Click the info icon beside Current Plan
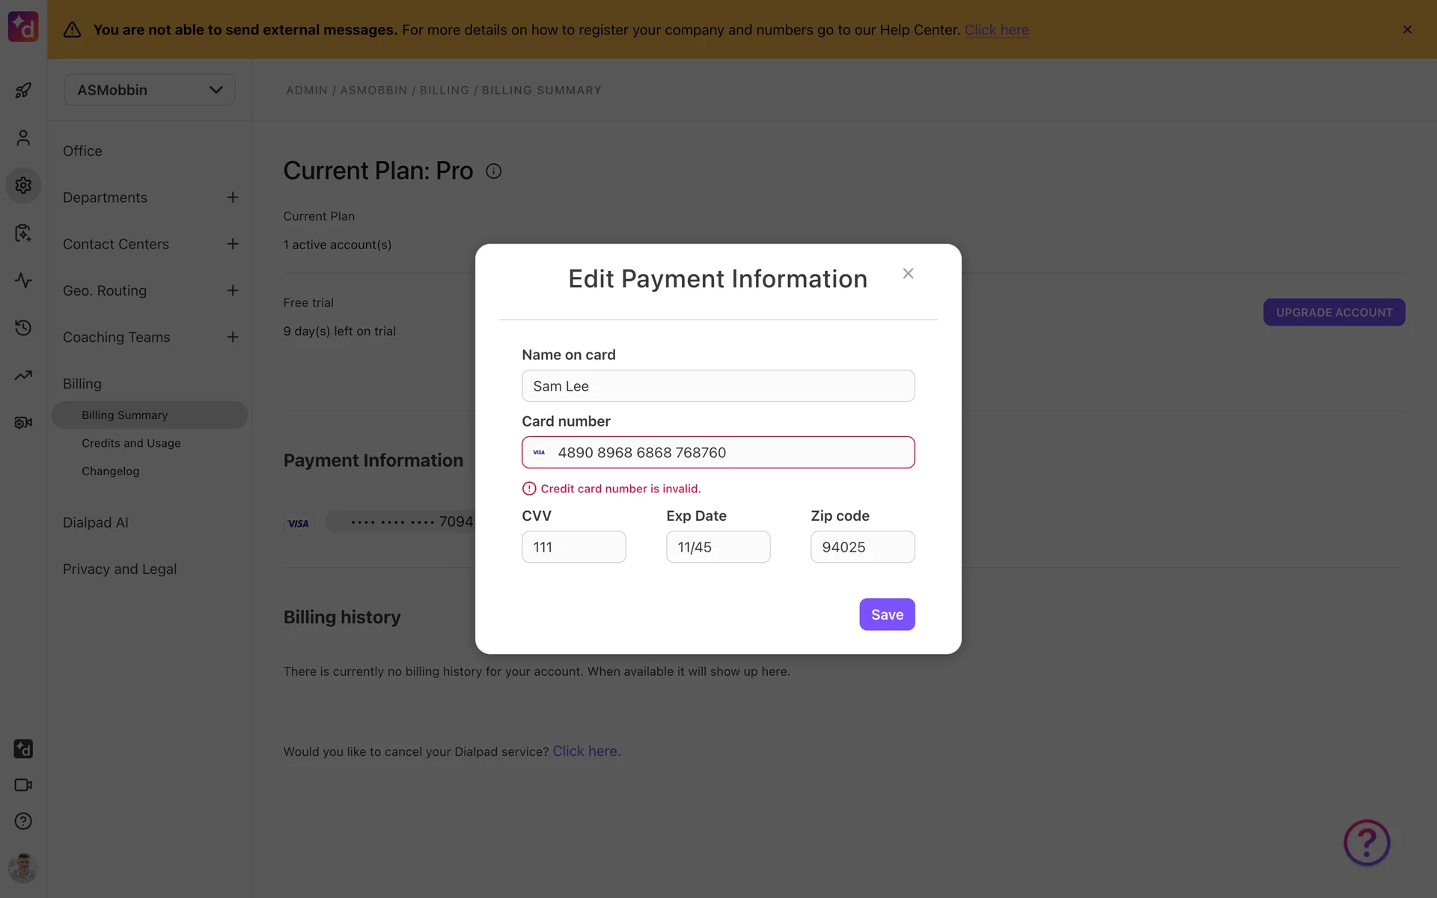 tap(493, 171)
